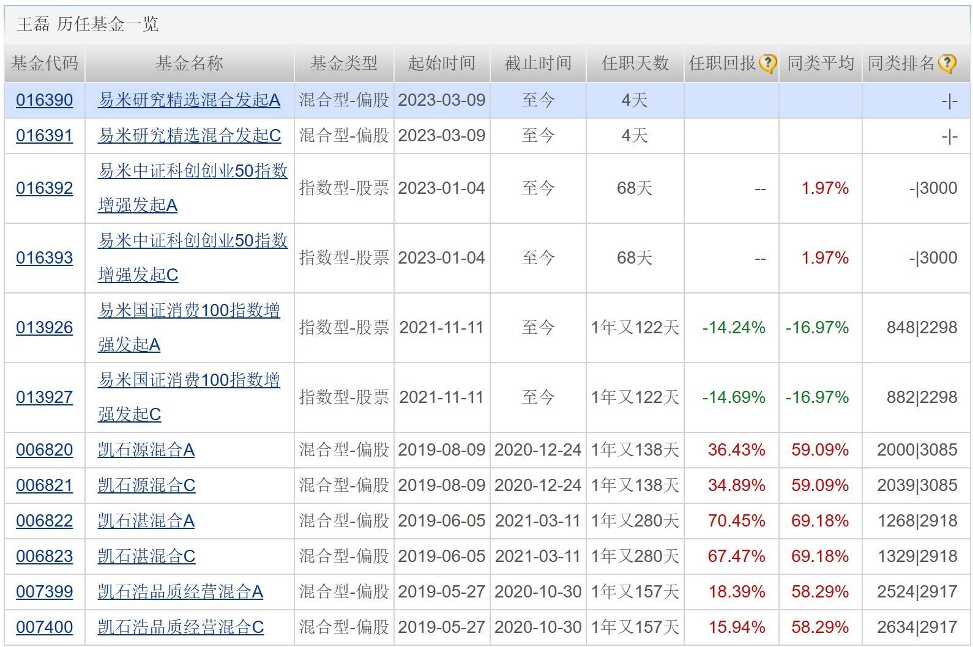
Task: Open 凯石湛混合A fund link
Action: point(146,521)
